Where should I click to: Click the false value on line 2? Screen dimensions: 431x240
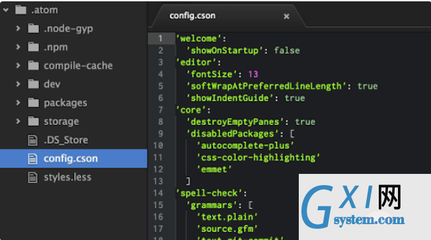pos(287,51)
